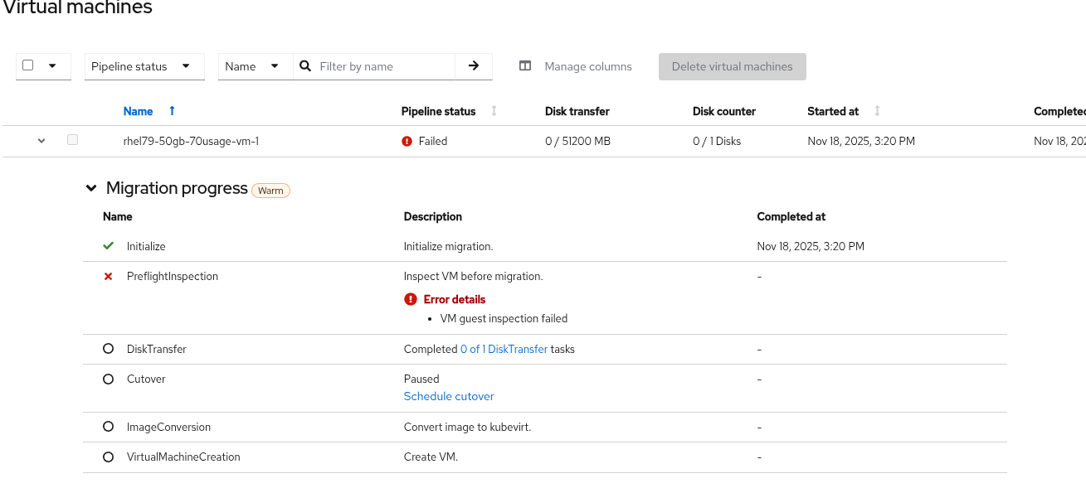Image resolution: width=1086 pixels, height=493 pixels.
Task: Sort by Started at column icon
Action: tap(877, 111)
